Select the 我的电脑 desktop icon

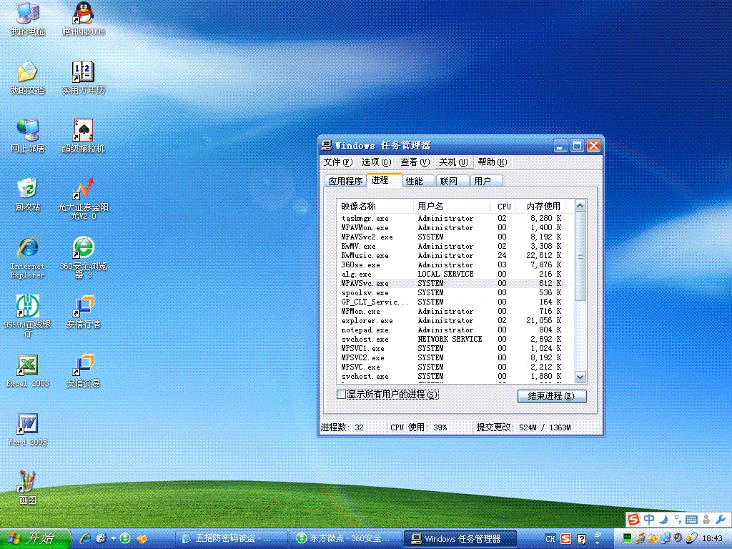click(x=28, y=19)
